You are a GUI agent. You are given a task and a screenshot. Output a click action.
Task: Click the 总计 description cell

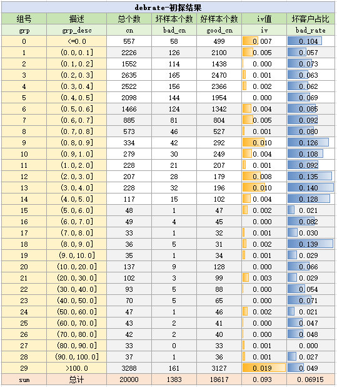pos(77,379)
